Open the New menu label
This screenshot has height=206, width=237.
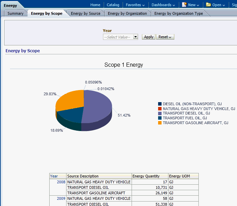point(194,5)
